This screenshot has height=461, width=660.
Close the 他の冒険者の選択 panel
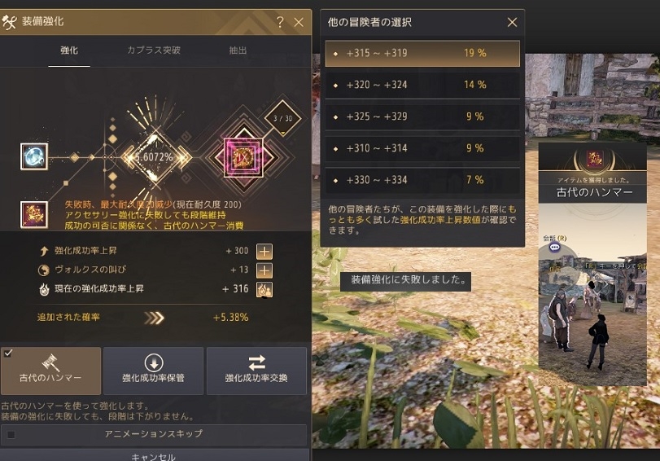[512, 22]
